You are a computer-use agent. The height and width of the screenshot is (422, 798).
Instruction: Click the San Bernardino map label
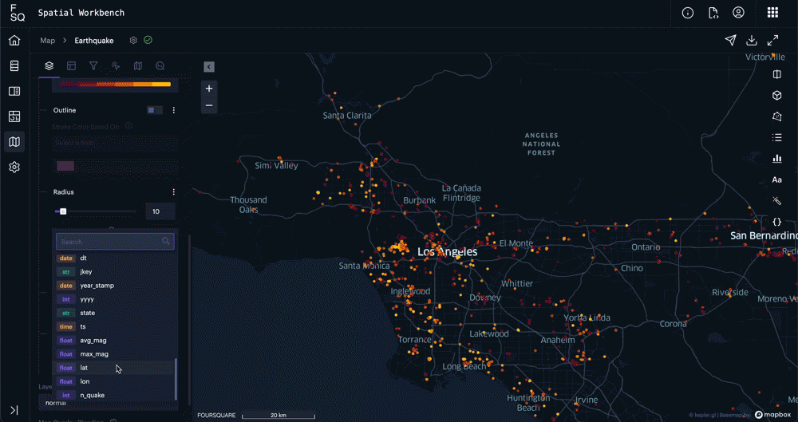click(764, 235)
